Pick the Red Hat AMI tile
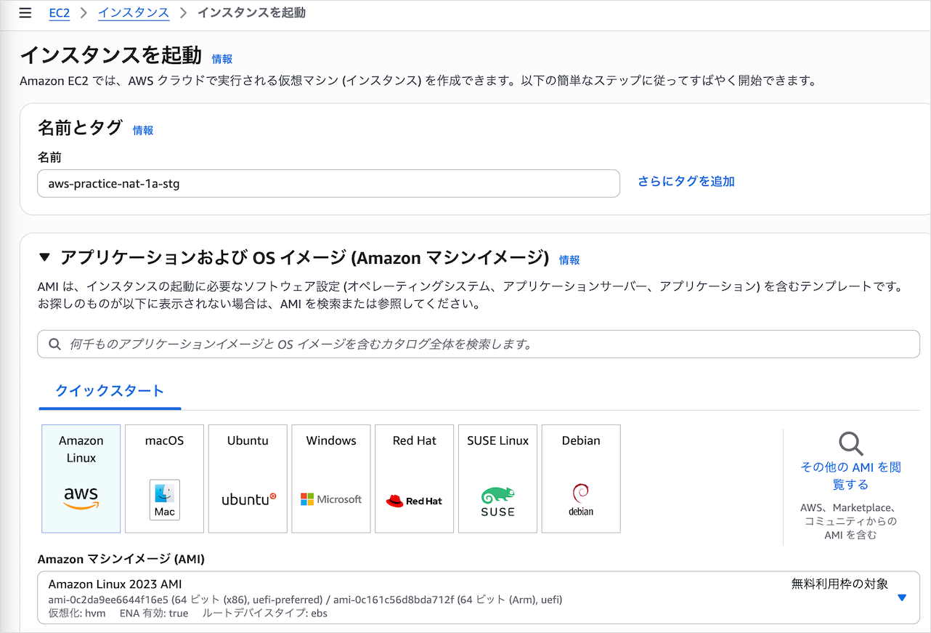This screenshot has height=633, width=931. pos(415,479)
